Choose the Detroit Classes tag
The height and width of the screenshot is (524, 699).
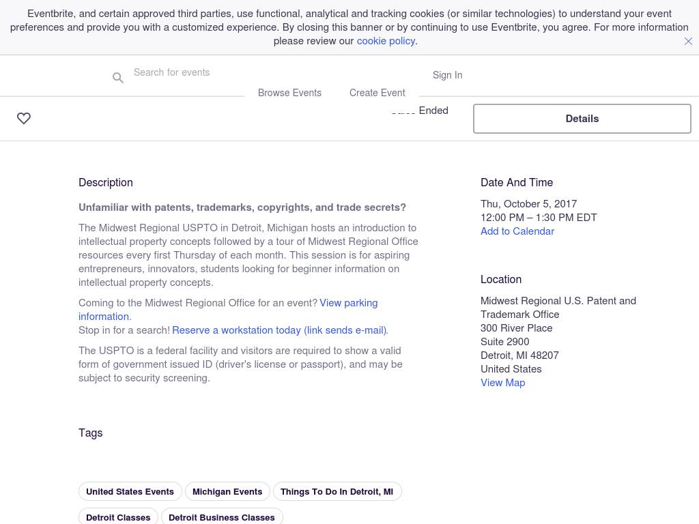coord(118,517)
